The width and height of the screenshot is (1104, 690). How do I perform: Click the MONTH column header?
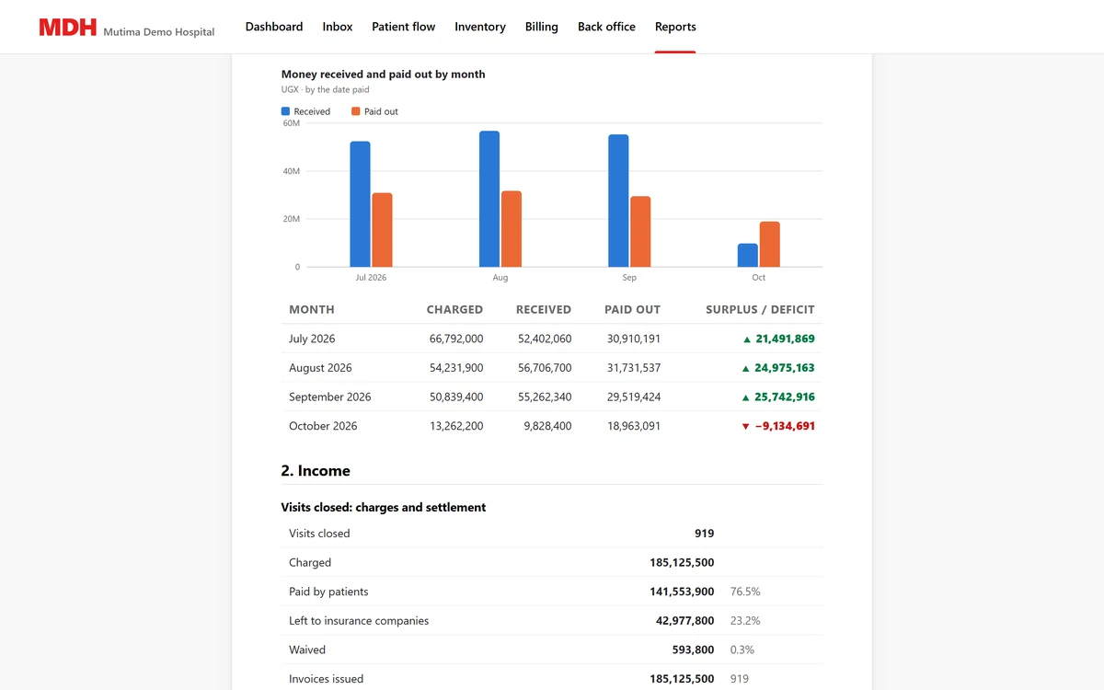click(312, 309)
